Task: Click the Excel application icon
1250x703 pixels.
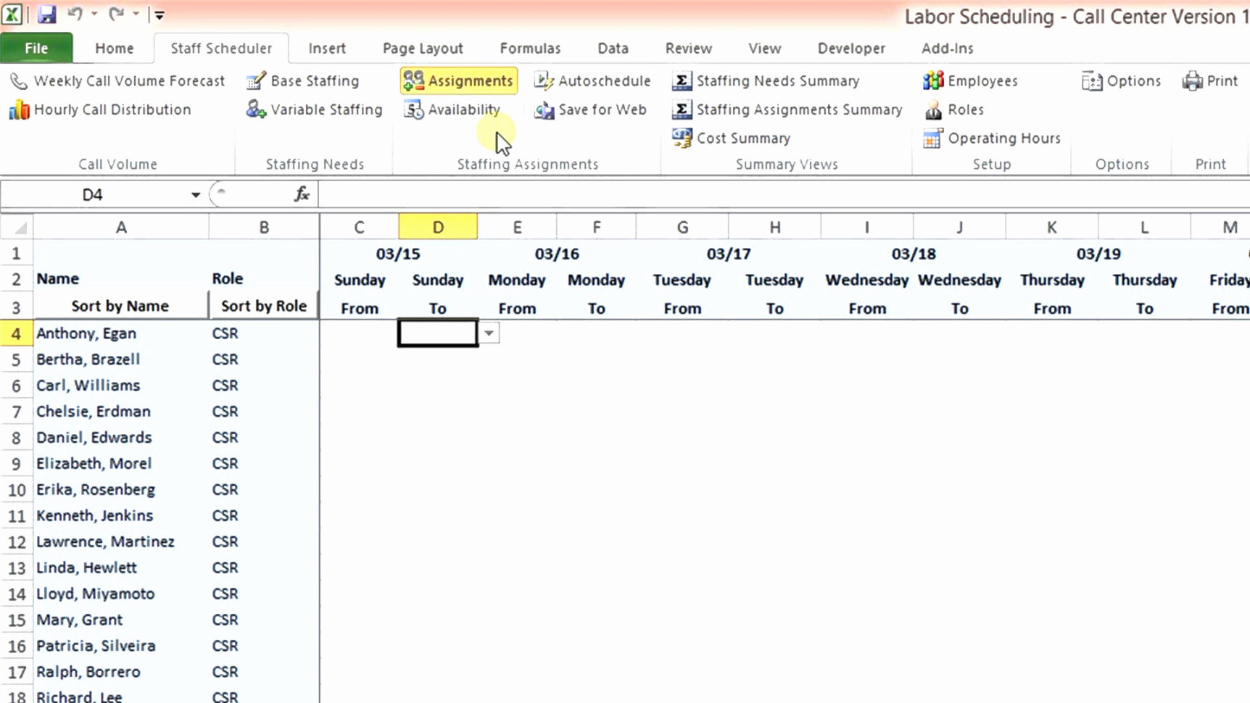Action: tap(13, 14)
